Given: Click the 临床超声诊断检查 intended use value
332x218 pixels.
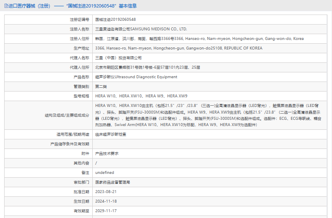Looking at the screenshot, I should click(111, 134).
